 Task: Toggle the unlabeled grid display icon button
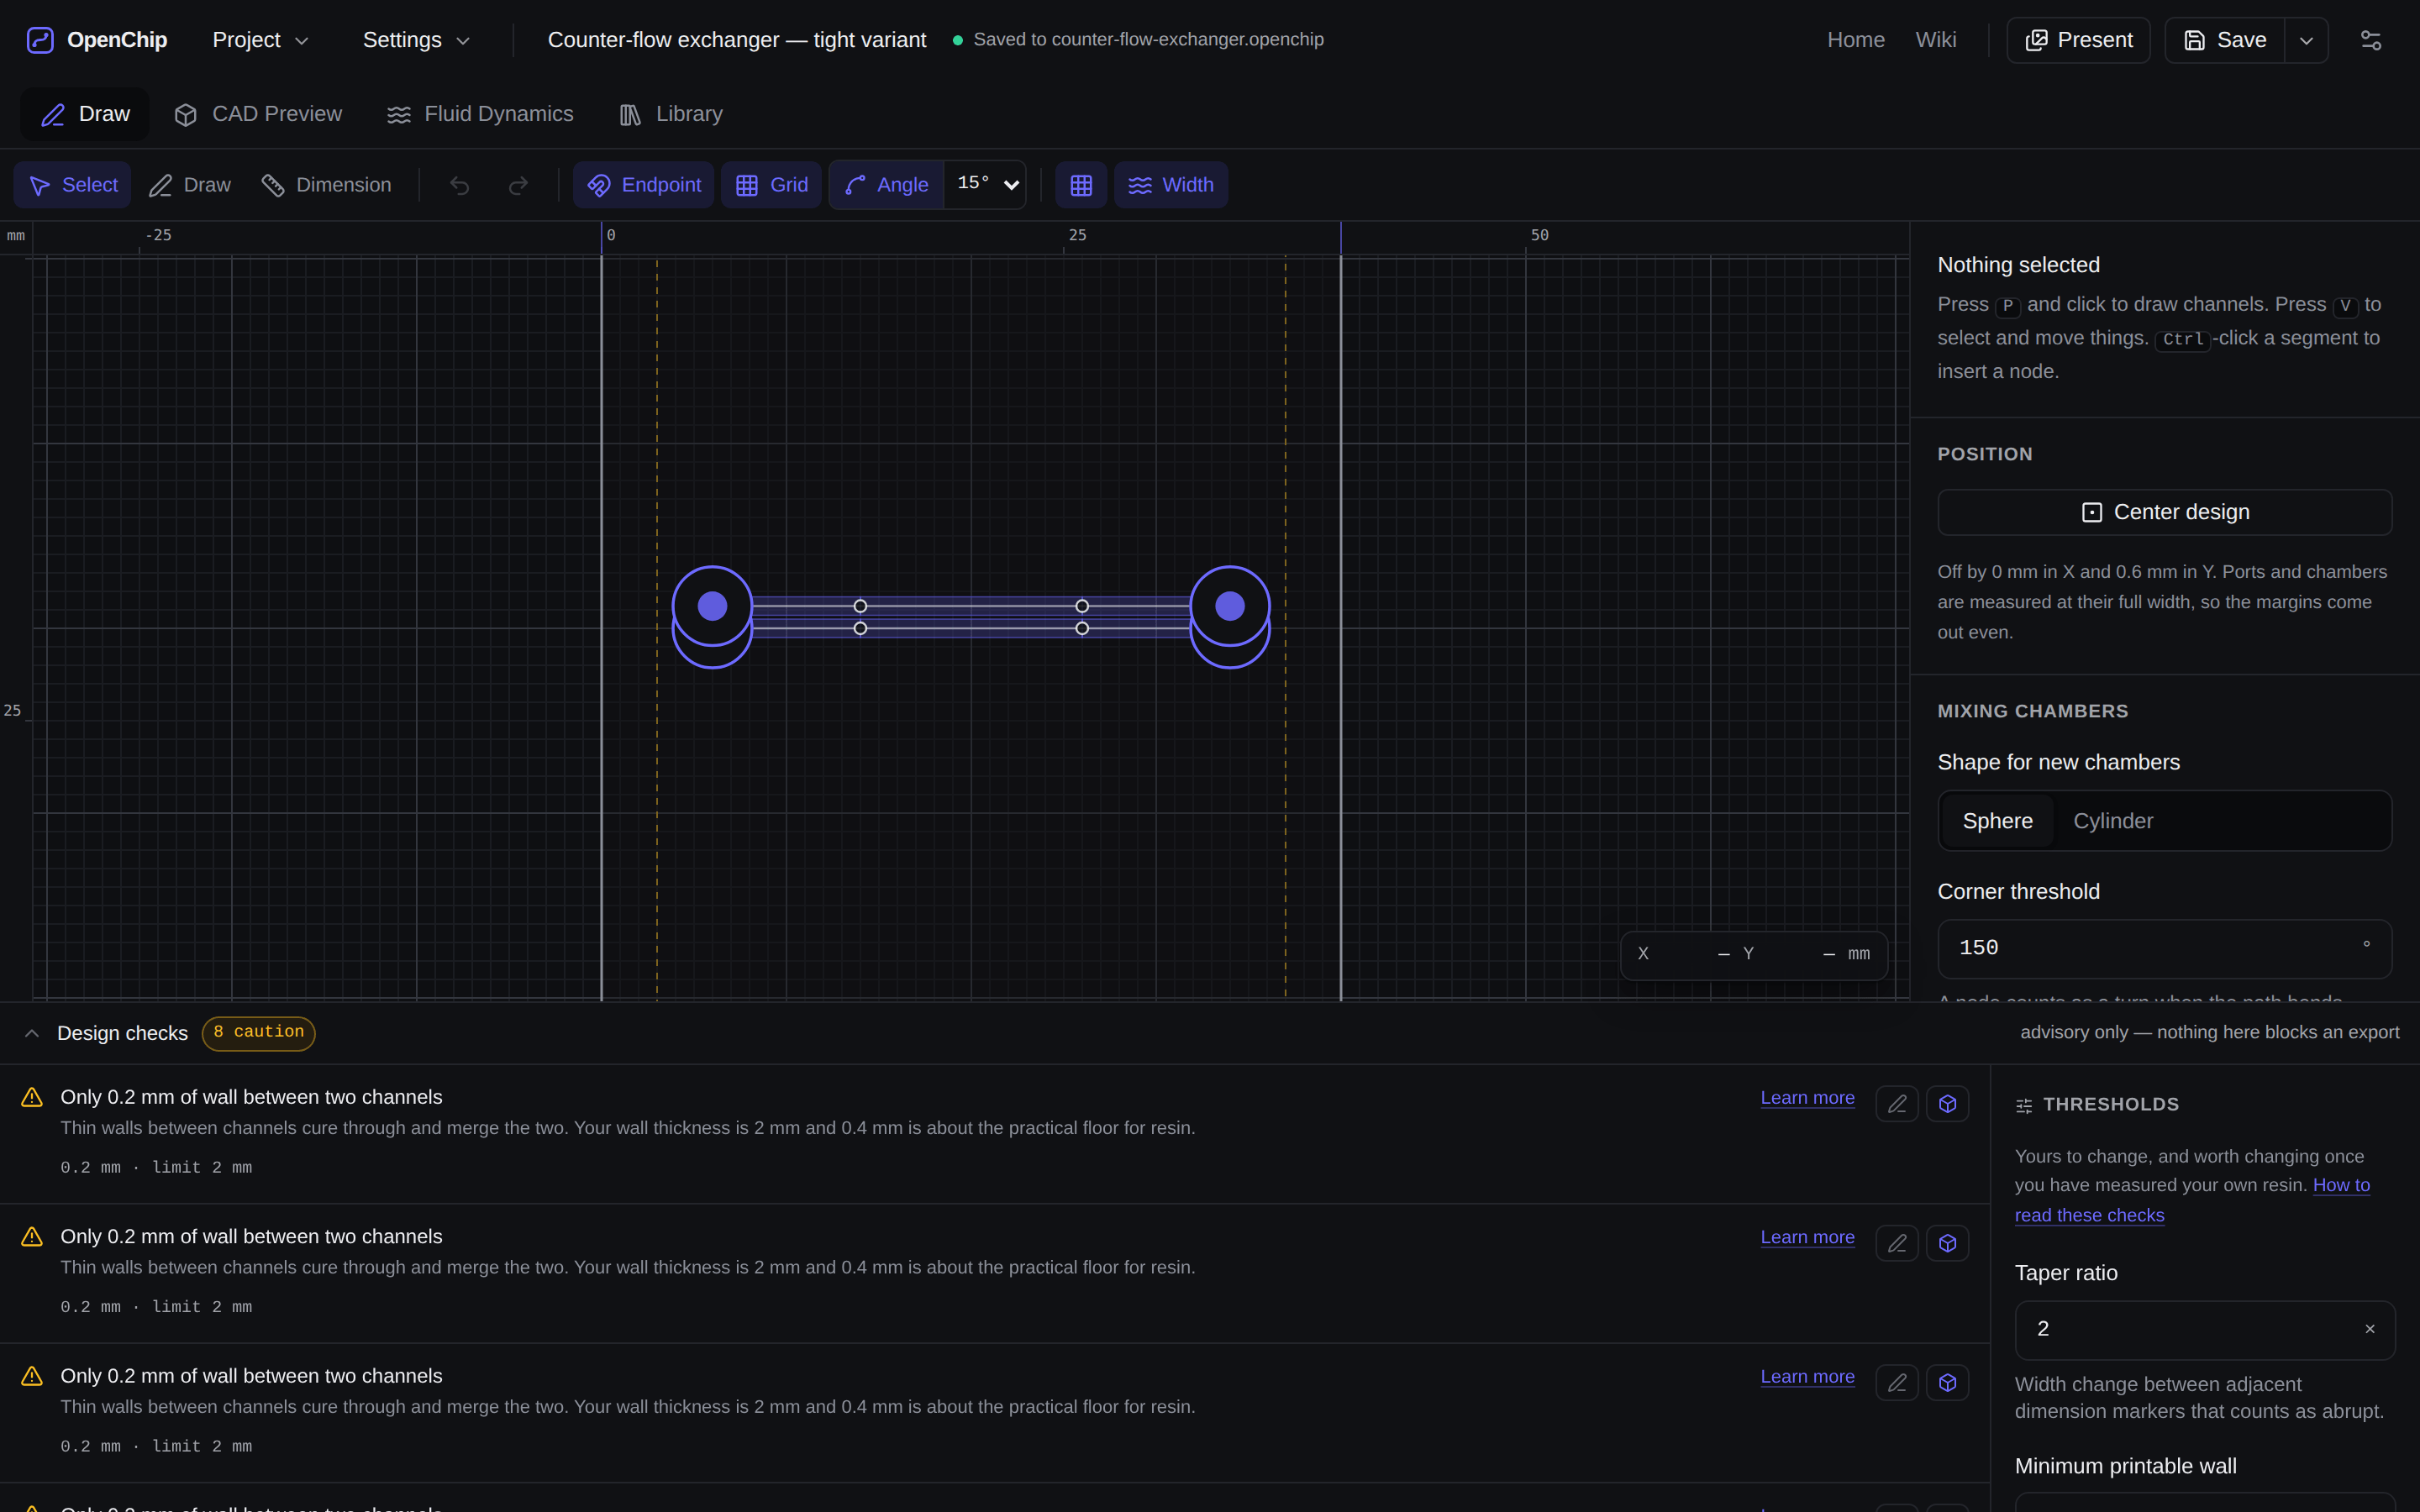(1081, 185)
